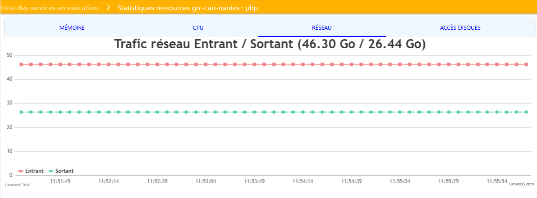Click the breadcrumb chevron separator arrow
This screenshot has width=537, height=198.
click(108, 8)
